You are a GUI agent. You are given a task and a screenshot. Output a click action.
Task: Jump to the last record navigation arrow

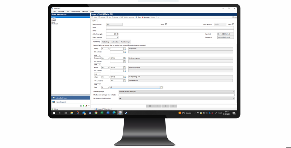173,106
